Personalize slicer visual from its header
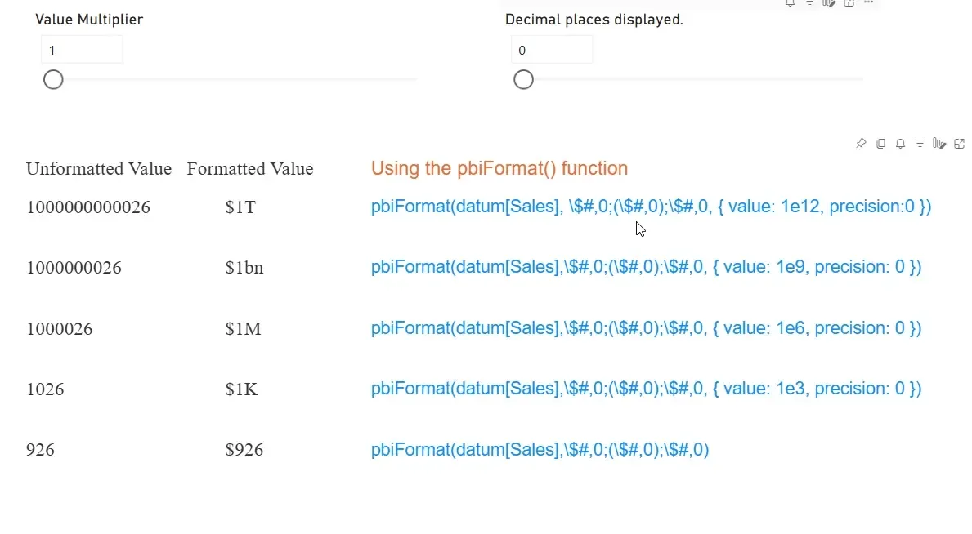 (829, 3)
